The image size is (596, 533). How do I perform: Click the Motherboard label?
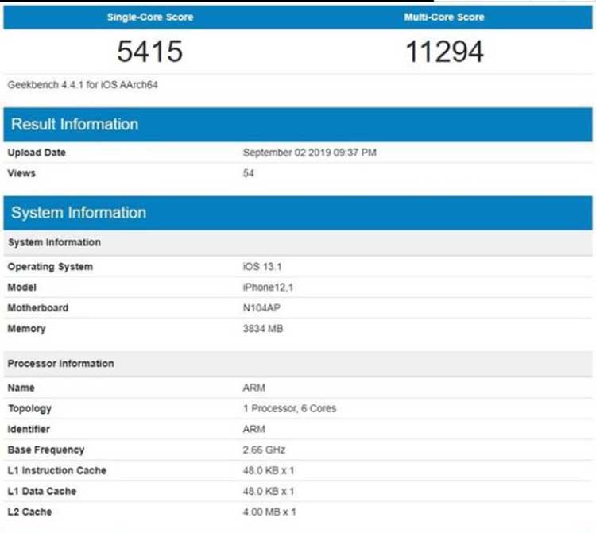coord(37,307)
